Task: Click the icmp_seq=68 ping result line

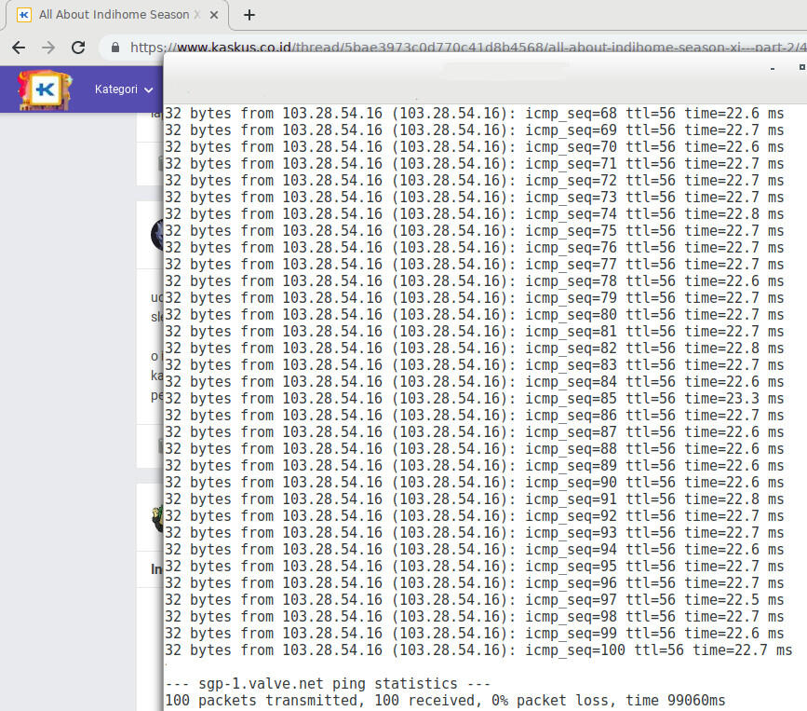Action: tap(474, 114)
